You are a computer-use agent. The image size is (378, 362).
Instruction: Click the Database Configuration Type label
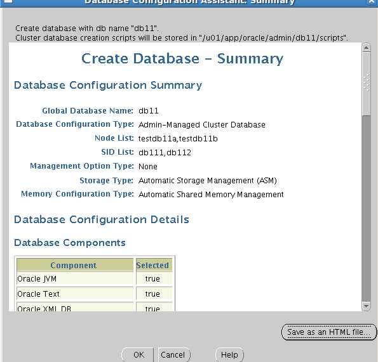click(x=75, y=124)
